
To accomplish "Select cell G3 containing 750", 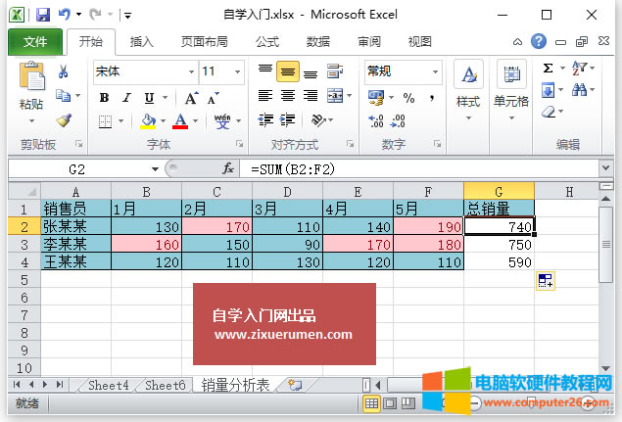I will click(x=499, y=245).
